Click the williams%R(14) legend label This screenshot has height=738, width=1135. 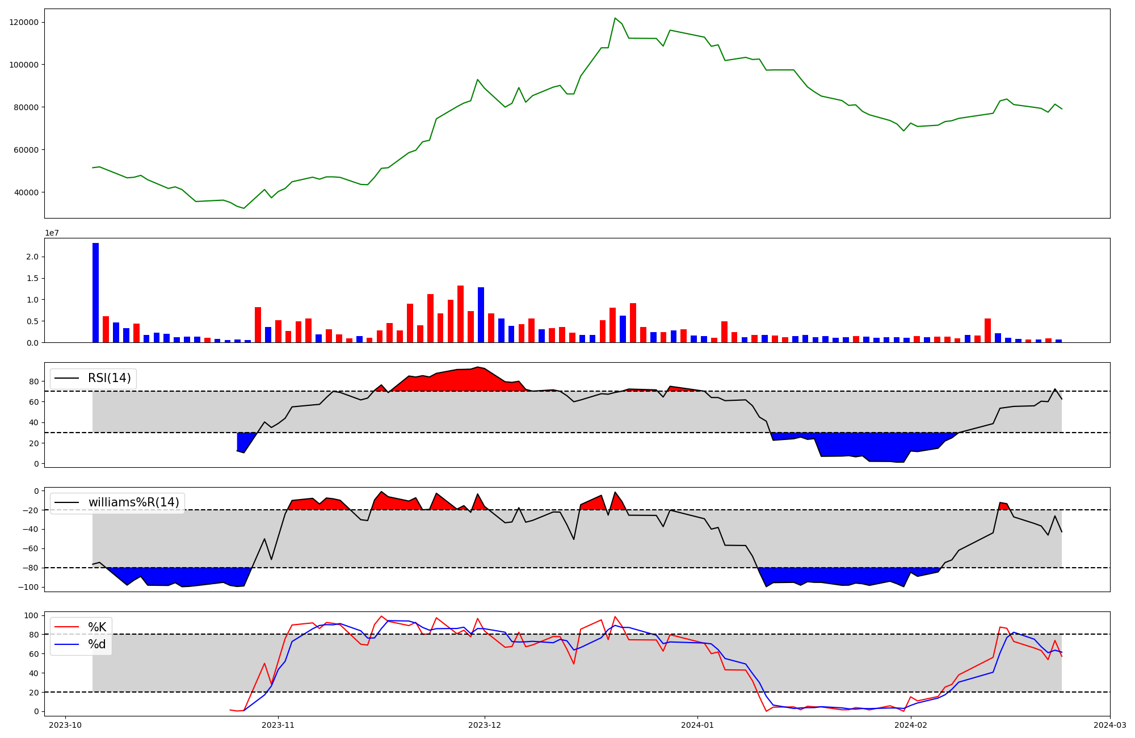coord(133,502)
